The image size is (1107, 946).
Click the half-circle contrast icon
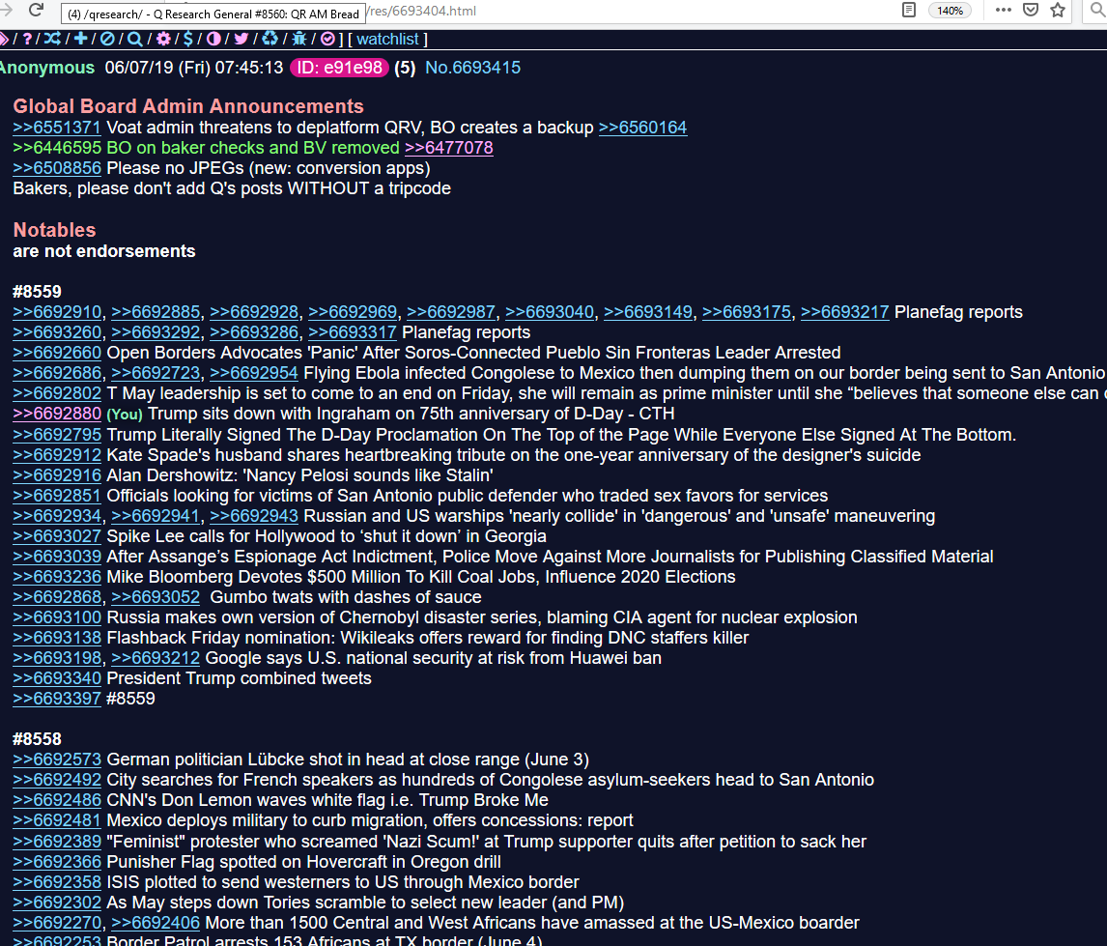point(213,39)
